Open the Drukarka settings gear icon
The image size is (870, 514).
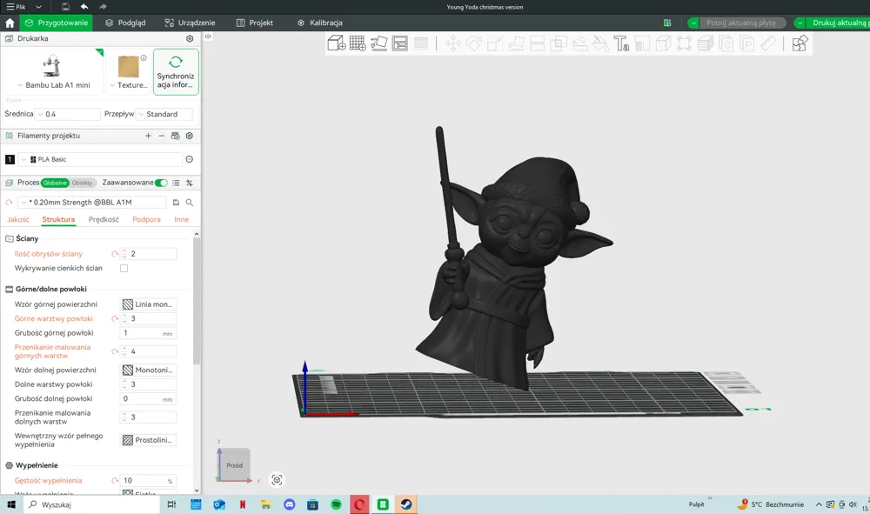[x=190, y=39]
